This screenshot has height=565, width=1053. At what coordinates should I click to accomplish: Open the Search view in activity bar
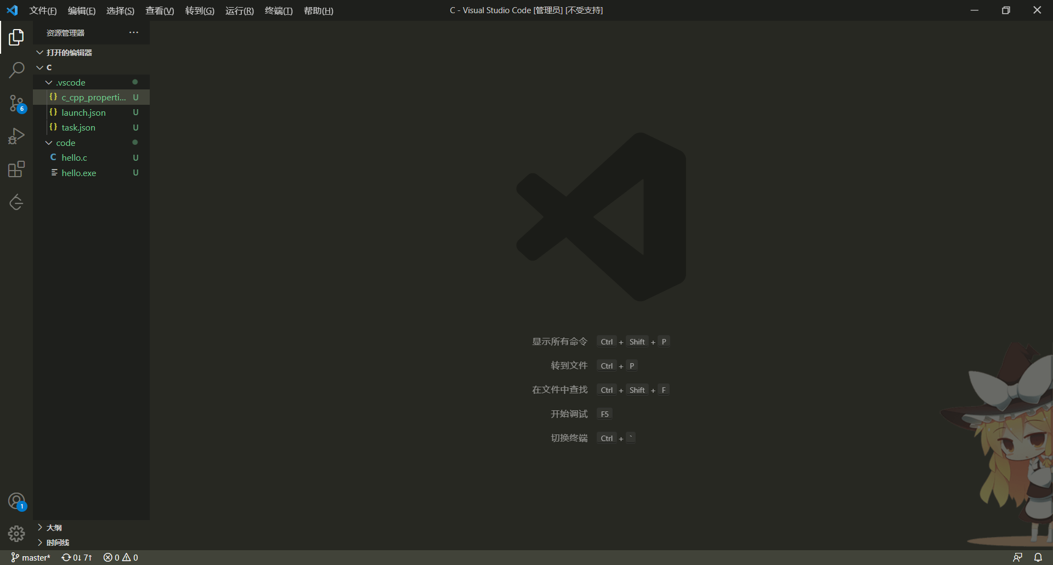tap(16, 70)
